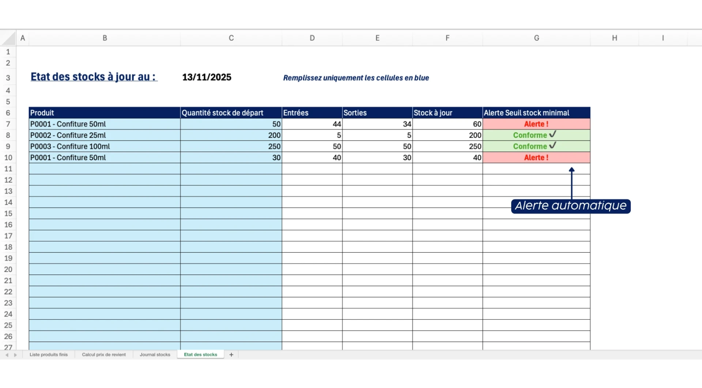Select column G header
This screenshot has height=388, width=702.
[536, 38]
